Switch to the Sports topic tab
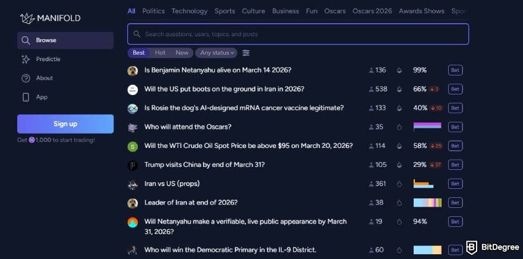The width and height of the screenshot is (523, 259). coord(225,11)
